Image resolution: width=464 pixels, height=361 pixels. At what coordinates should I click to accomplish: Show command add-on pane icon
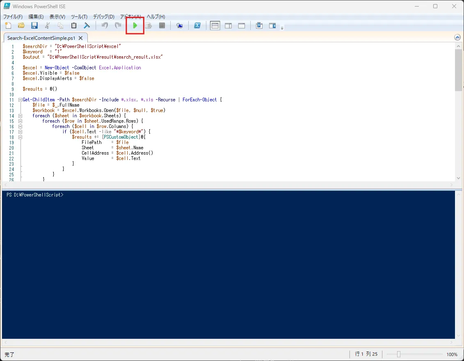tap(272, 26)
